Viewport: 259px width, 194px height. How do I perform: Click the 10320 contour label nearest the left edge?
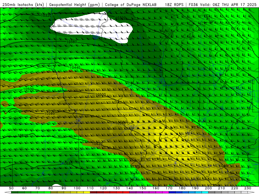46,16
